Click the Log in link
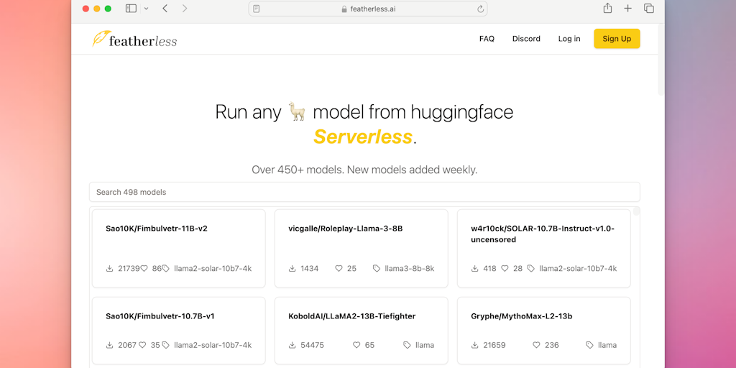This screenshot has width=736, height=368. 569,39
